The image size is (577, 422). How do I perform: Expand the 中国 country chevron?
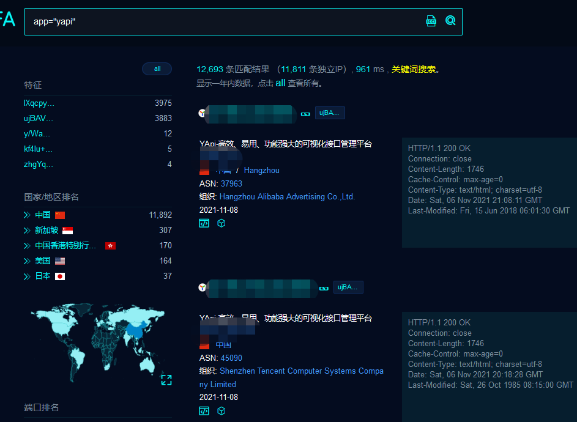[27, 215]
